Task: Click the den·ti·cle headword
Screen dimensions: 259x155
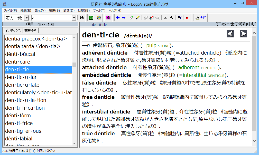Action: pyautogui.click(x=101, y=35)
